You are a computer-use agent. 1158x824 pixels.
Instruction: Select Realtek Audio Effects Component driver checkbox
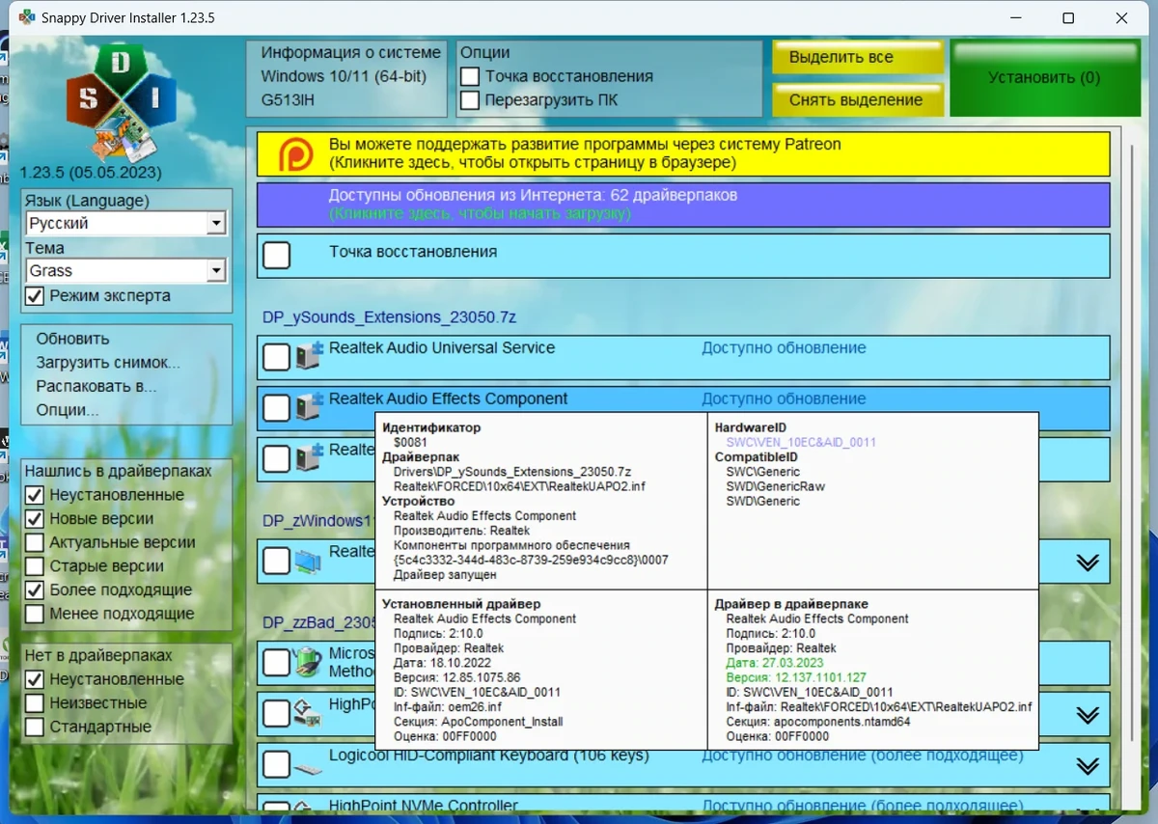pos(277,408)
